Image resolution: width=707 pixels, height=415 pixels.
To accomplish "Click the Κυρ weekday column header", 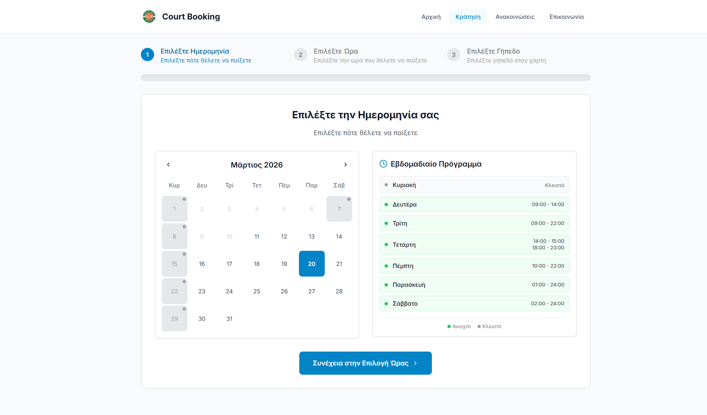I will tap(174, 185).
